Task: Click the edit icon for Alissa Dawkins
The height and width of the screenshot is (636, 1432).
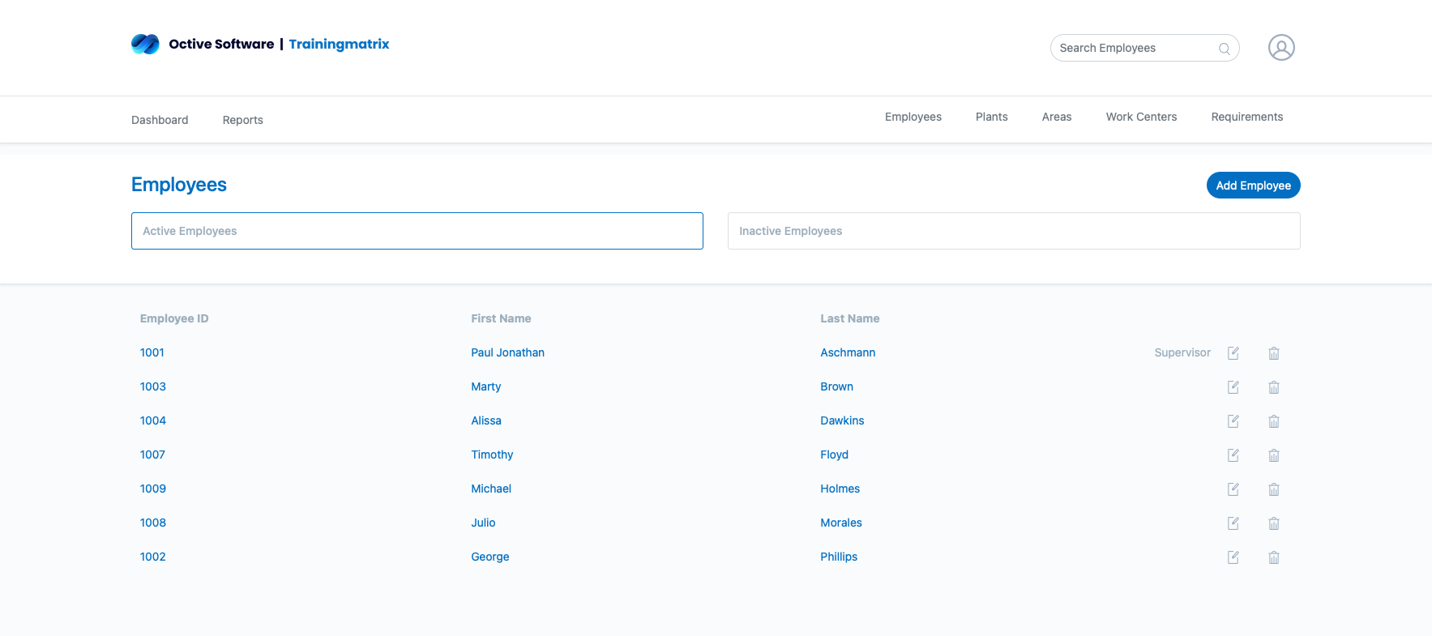Action: coord(1233,421)
